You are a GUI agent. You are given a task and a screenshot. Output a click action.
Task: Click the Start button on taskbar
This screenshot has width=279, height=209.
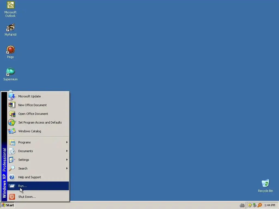tap(8, 205)
